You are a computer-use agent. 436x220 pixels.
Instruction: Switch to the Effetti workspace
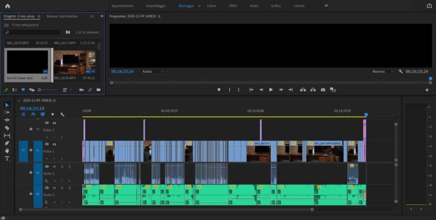click(233, 6)
